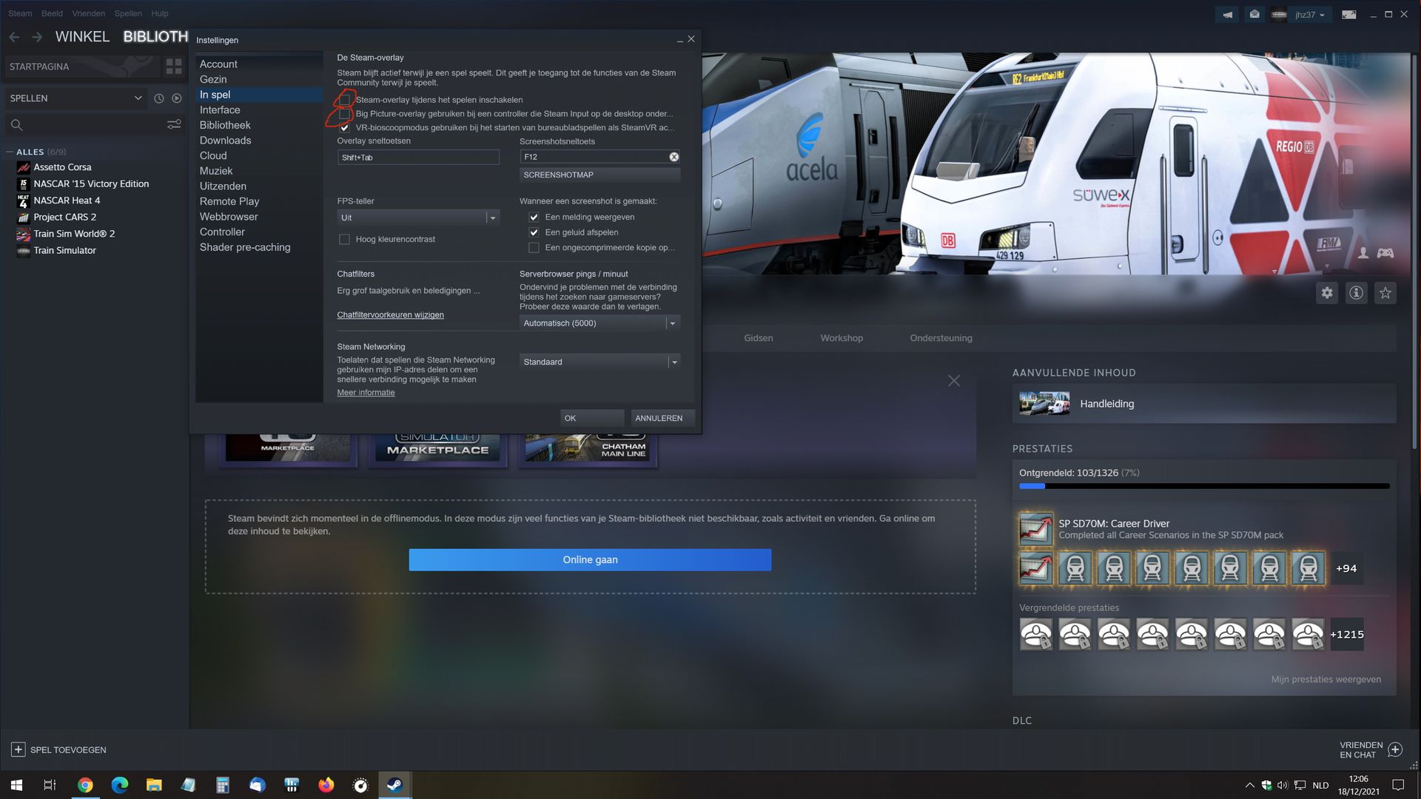Image resolution: width=1421 pixels, height=799 pixels.
Task: Clear the F12 screenshot hotkey
Action: point(673,157)
